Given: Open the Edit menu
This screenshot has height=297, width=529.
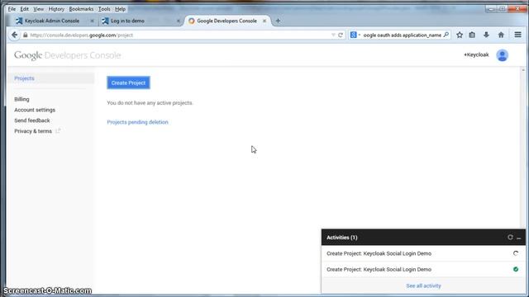Looking at the screenshot, I should pos(24,9).
